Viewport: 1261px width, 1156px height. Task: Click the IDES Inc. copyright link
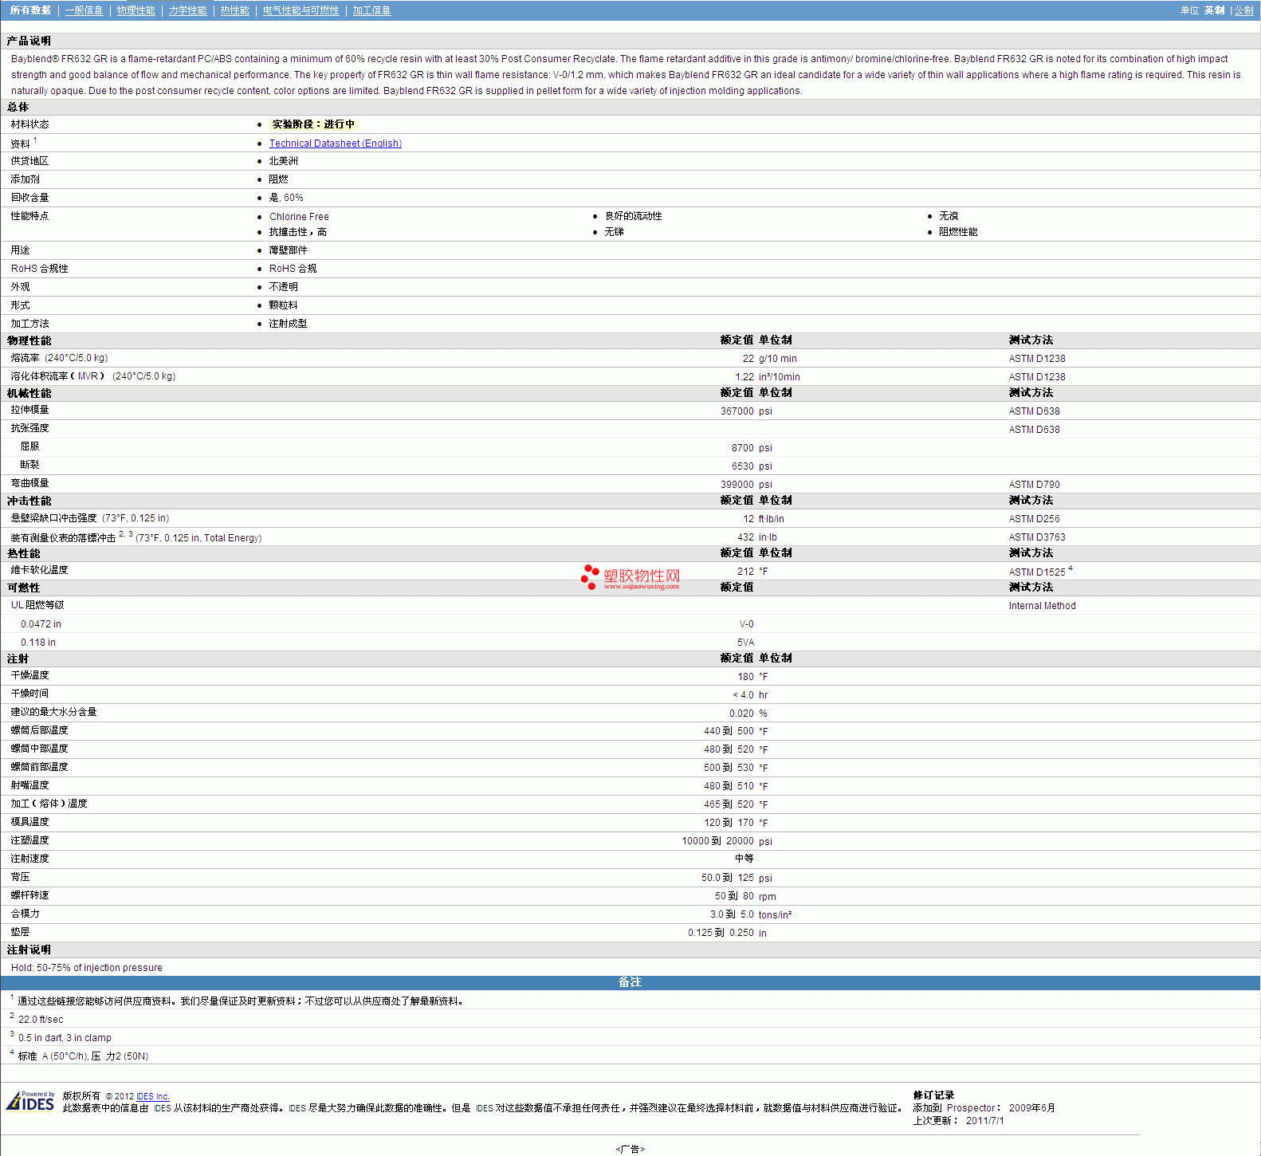click(x=152, y=1096)
